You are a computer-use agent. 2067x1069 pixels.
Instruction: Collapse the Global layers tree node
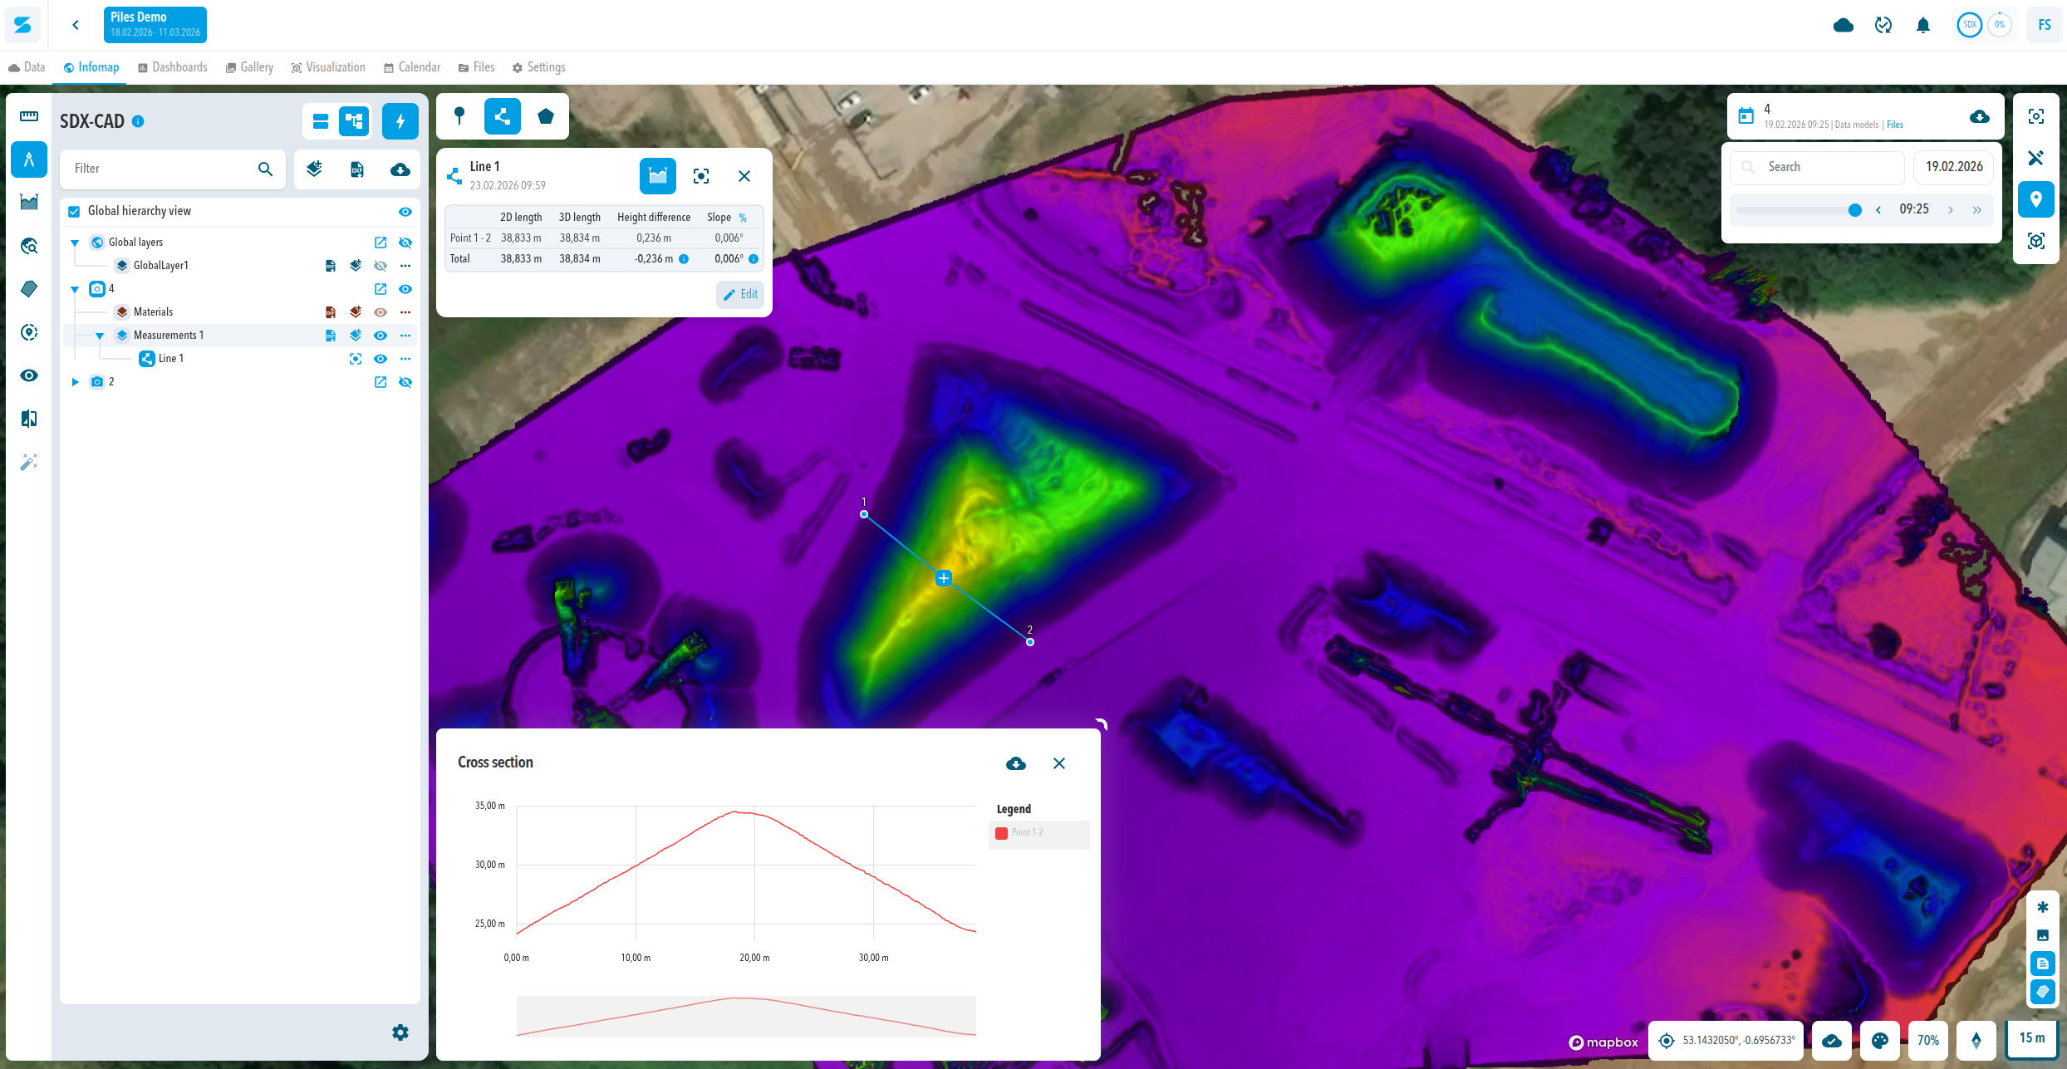pos(75,243)
